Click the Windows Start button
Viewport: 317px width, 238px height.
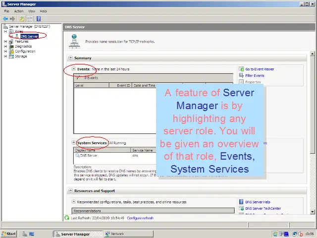[8, 234]
